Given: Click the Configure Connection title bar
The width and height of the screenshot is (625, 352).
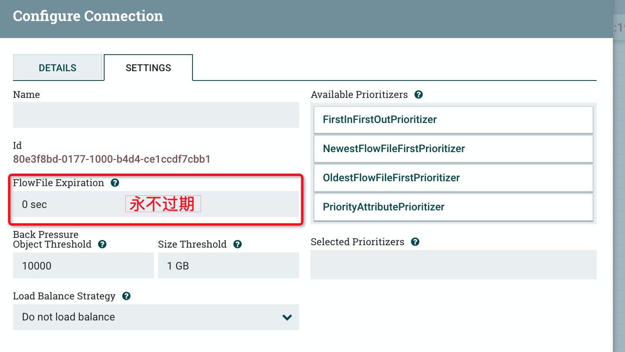Looking at the screenshot, I should (88, 16).
